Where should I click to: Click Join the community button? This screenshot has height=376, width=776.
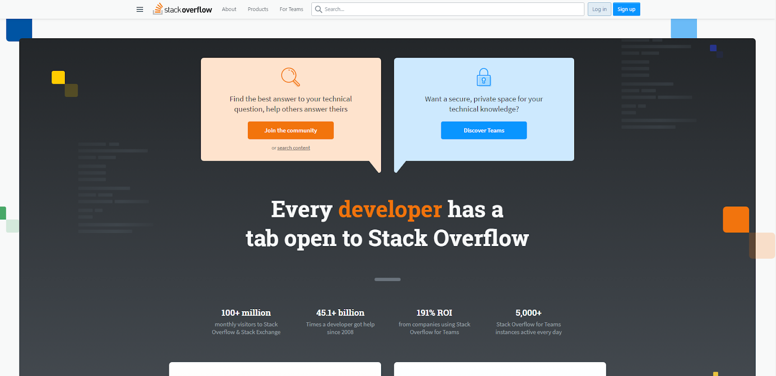291,130
